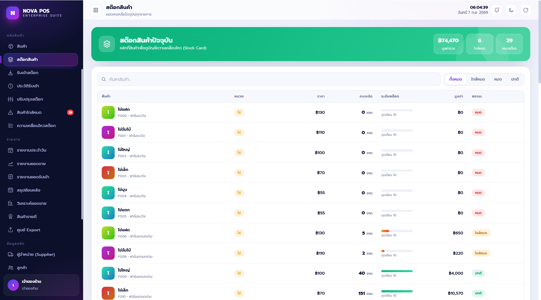541x300 pixels.
Task: Open the ไข่เล็ก F010 stock row
Action: [311, 293]
